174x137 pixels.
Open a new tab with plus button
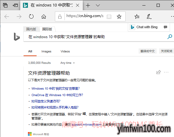[88, 5]
